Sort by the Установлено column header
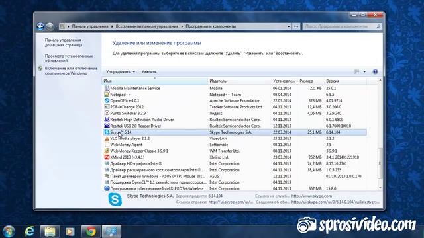The height and width of the screenshot is (238, 424). click(x=284, y=81)
